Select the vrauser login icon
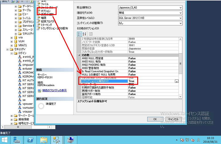 (20, 112)
